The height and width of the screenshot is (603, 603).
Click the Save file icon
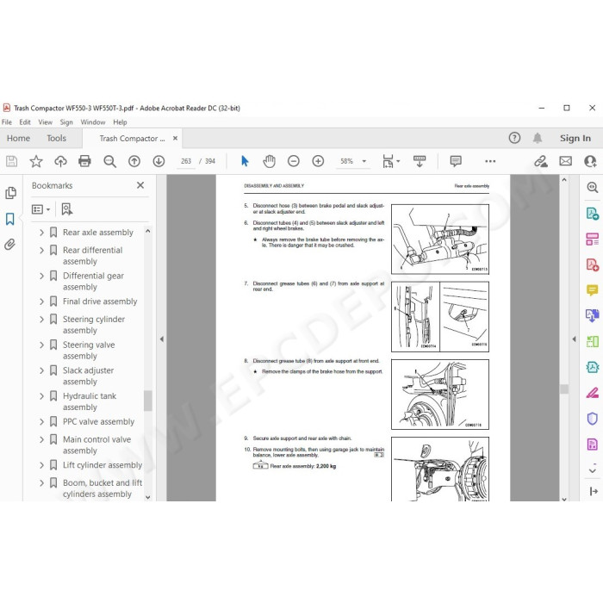point(11,161)
